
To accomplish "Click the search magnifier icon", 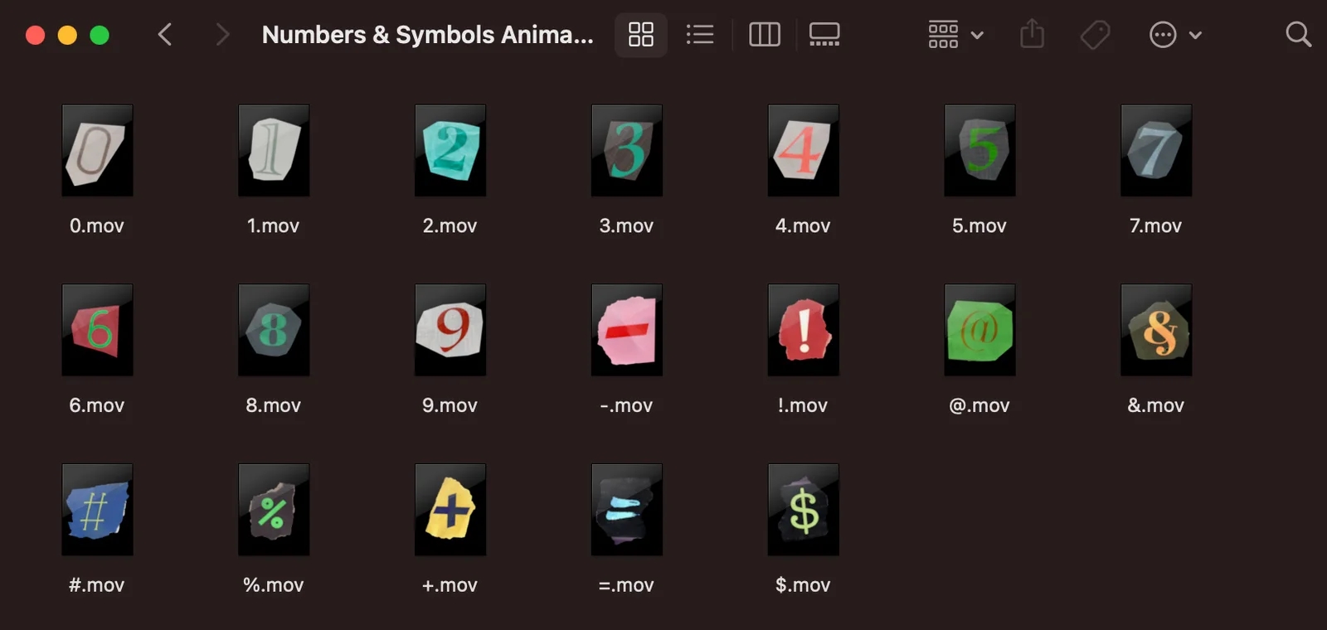I will click(x=1298, y=35).
